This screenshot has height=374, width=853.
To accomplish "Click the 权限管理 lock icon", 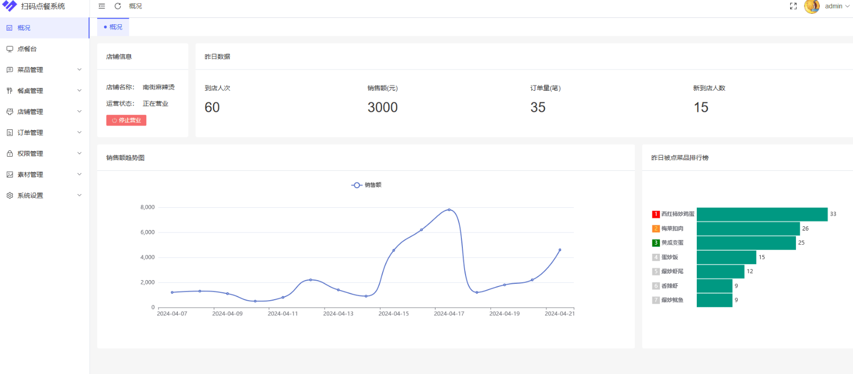I will (x=10, y=154).
